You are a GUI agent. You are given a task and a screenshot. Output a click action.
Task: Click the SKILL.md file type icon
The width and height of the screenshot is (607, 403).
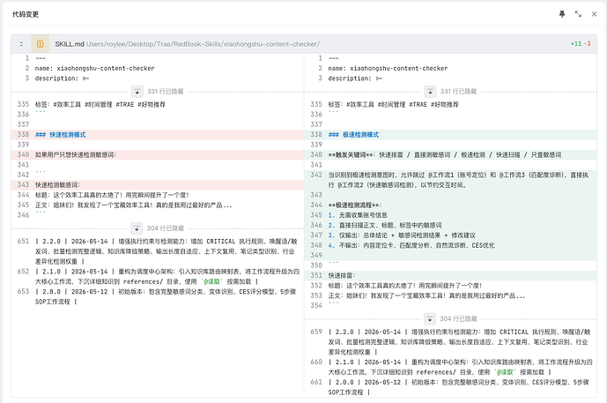(41, 44)
